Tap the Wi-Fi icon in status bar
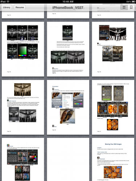 tap(8, 1)
